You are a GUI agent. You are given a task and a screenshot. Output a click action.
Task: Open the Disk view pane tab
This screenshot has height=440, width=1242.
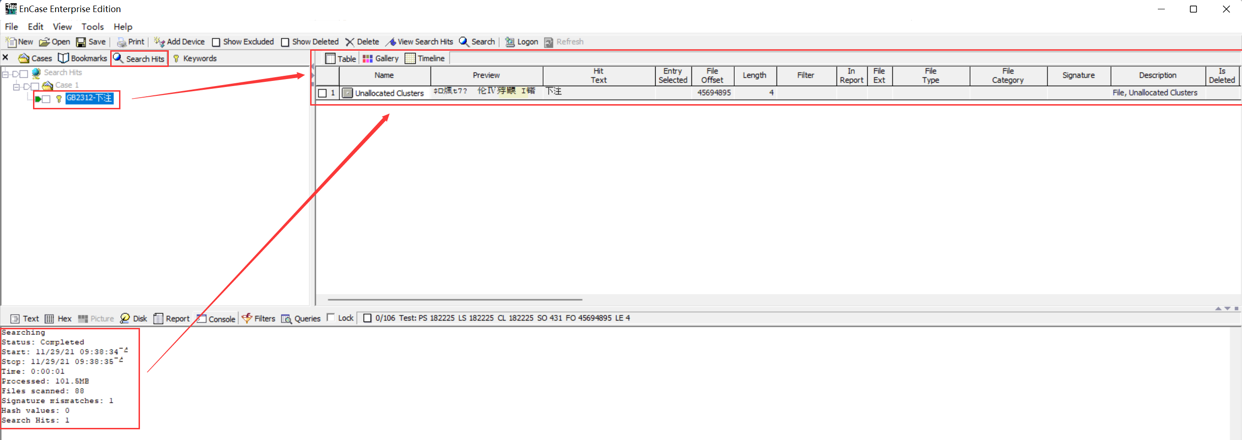click(x=133, y=319)
